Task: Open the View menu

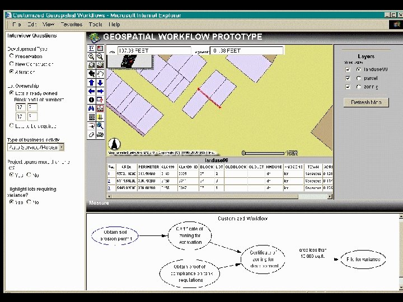Action: (x=48, y=25)
